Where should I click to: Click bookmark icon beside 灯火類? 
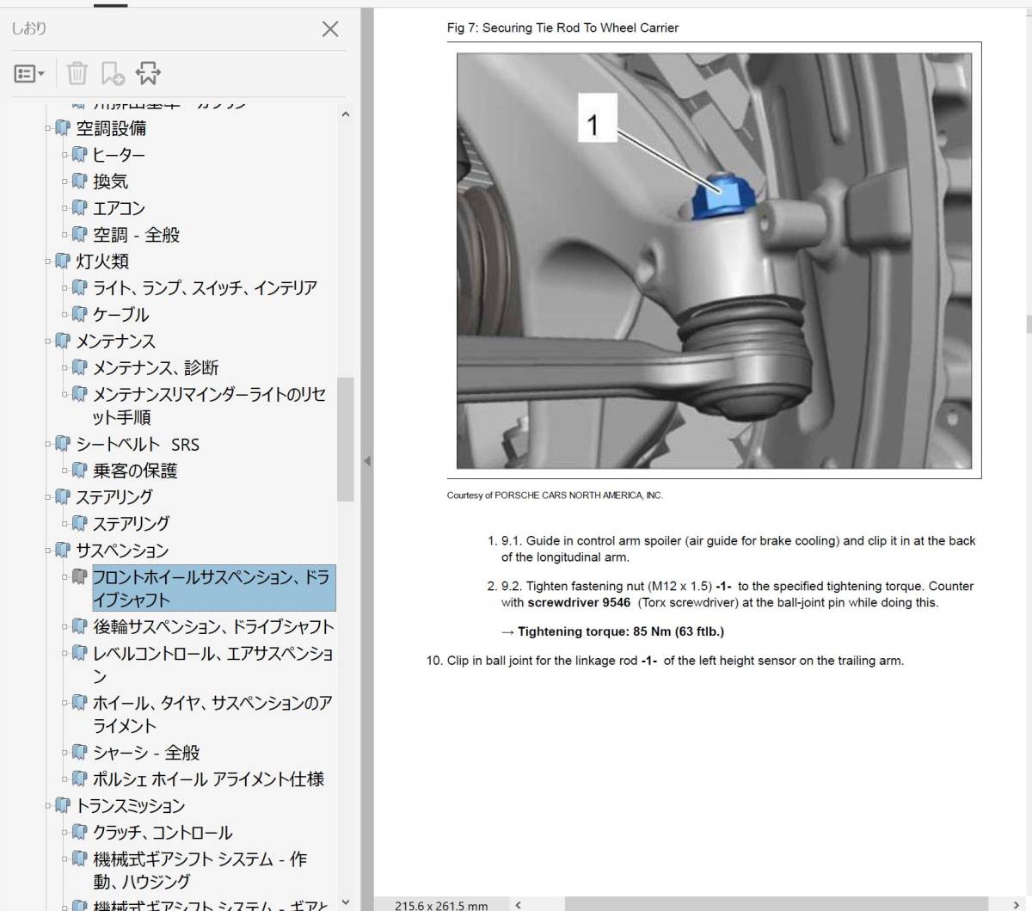[63, 262]
